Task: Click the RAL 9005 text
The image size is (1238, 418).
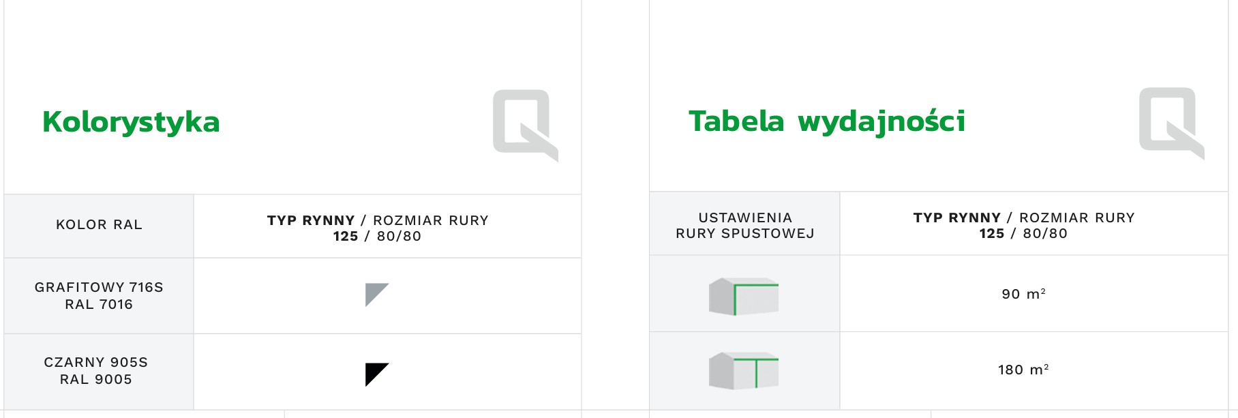Action: pyautogui.click(x=96, y=379)
